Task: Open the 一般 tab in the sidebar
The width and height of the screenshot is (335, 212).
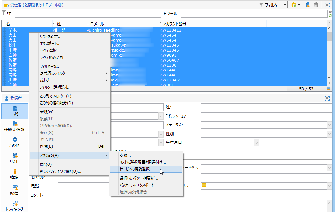Action: 15,111
